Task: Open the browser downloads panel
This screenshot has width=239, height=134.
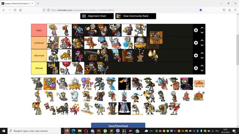Action: (x=230, y=10)
